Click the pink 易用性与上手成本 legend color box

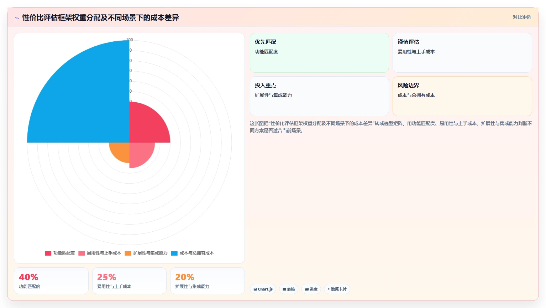coord(82,253)
